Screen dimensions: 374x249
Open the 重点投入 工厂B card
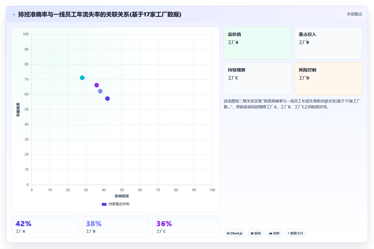click(328, 43)
